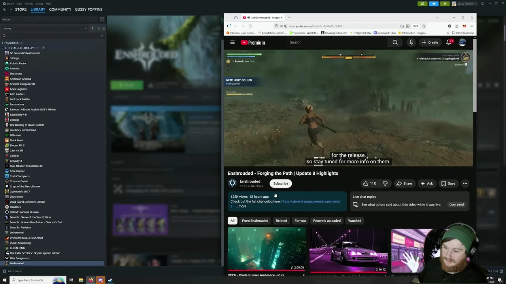Open the video's more actions ellipsis
The height and width of the screenshot is (284, 506).
(465, 183)
